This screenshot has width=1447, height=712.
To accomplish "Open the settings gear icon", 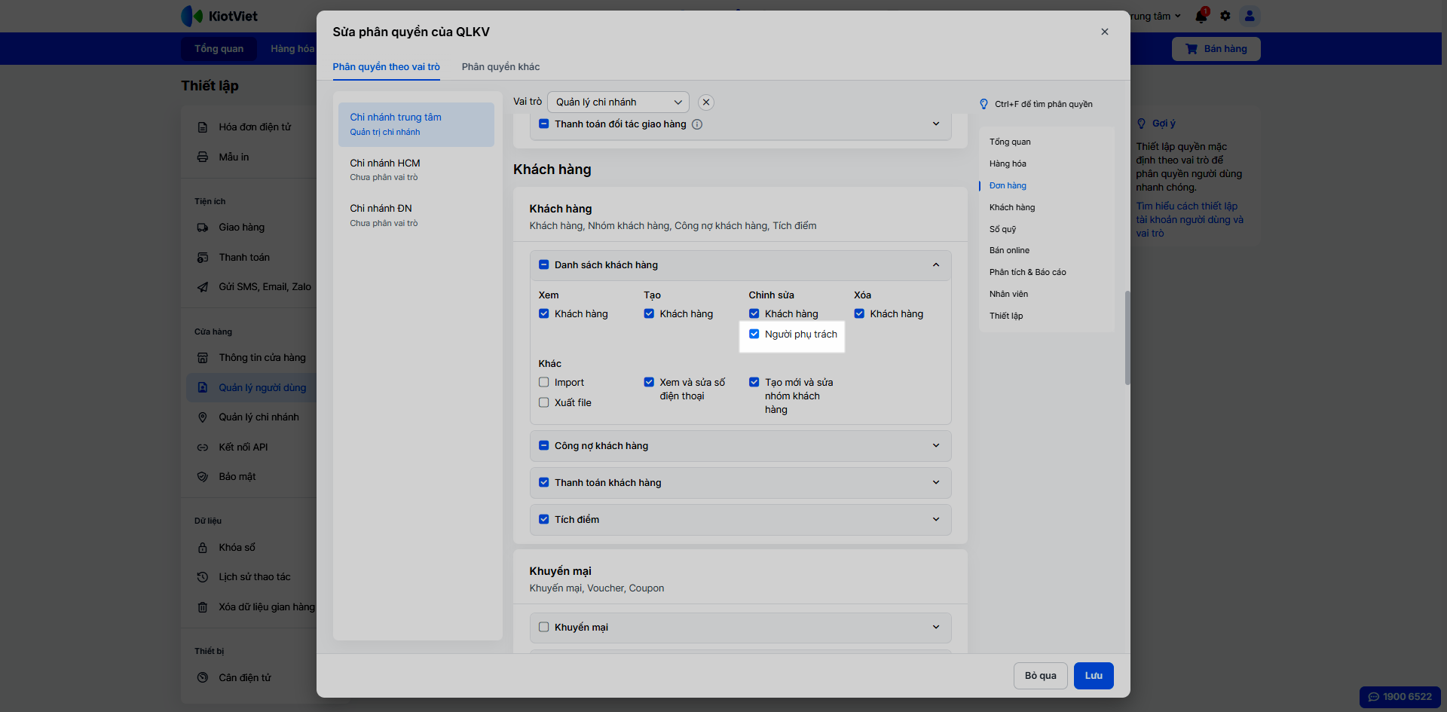I will coord(1225,16).
